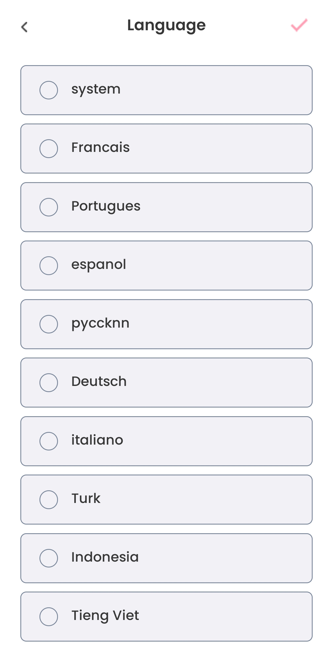
Task: Select the Francais radio button
Action: click(x=49, y=149)
